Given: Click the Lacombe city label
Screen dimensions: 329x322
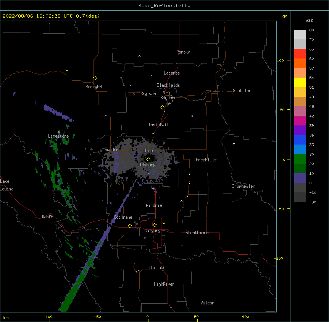Looking at the screenshot, I should pos(172,73).
